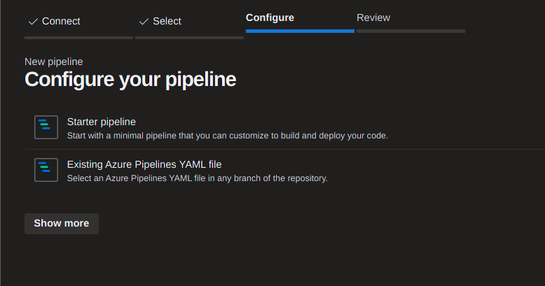Click the 'Start with a minimal pipeline' description

pyautogui.click(x=227, y=136)
